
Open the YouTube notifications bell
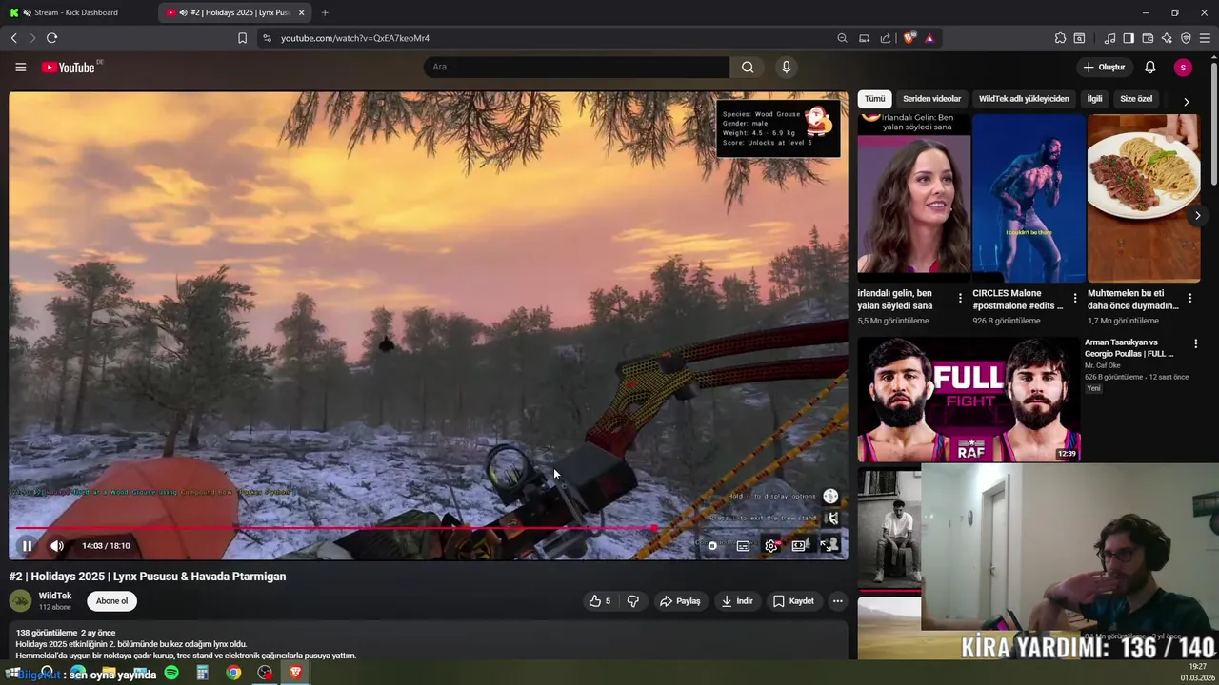1149,67
